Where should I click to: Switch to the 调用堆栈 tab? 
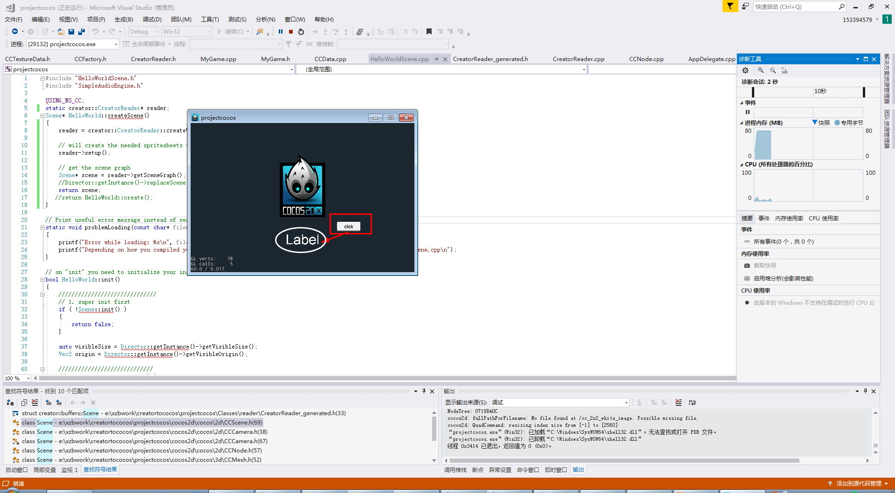click(x=455, y=470)
